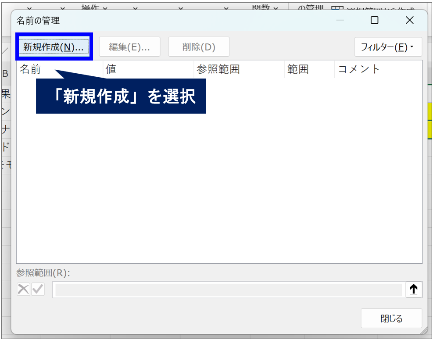Click the 選択範囲から作成 icon in the ribbon

336,8
